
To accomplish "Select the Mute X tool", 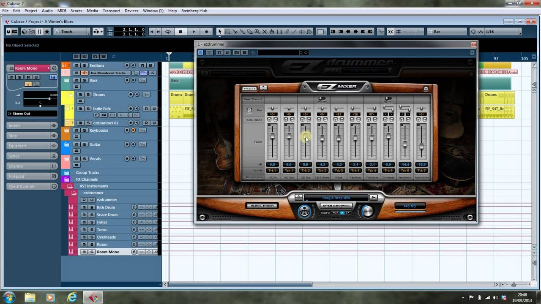I will [265, 32].
